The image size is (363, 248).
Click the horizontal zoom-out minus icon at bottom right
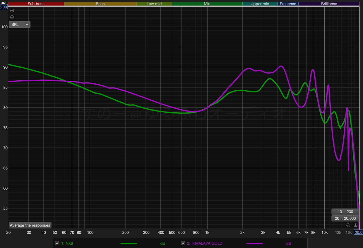348,225
